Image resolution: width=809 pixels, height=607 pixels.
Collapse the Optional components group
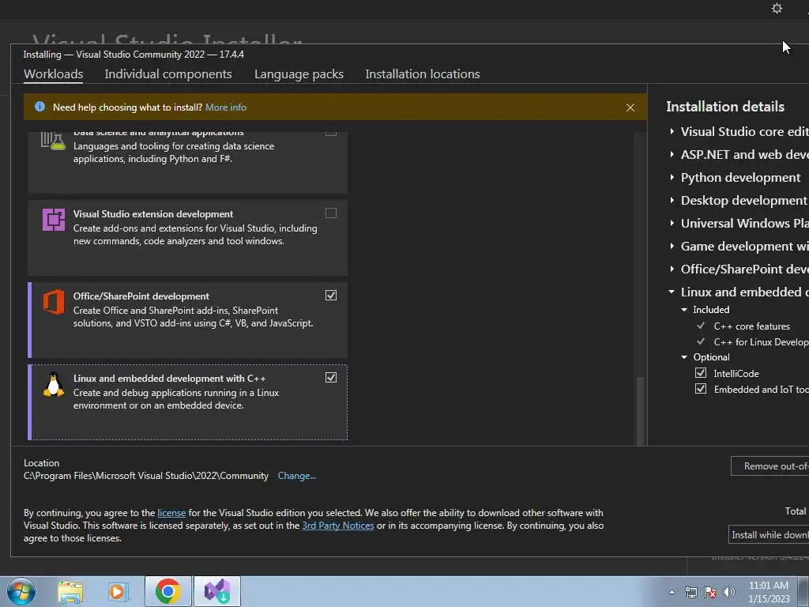click(x=684, y=357)
